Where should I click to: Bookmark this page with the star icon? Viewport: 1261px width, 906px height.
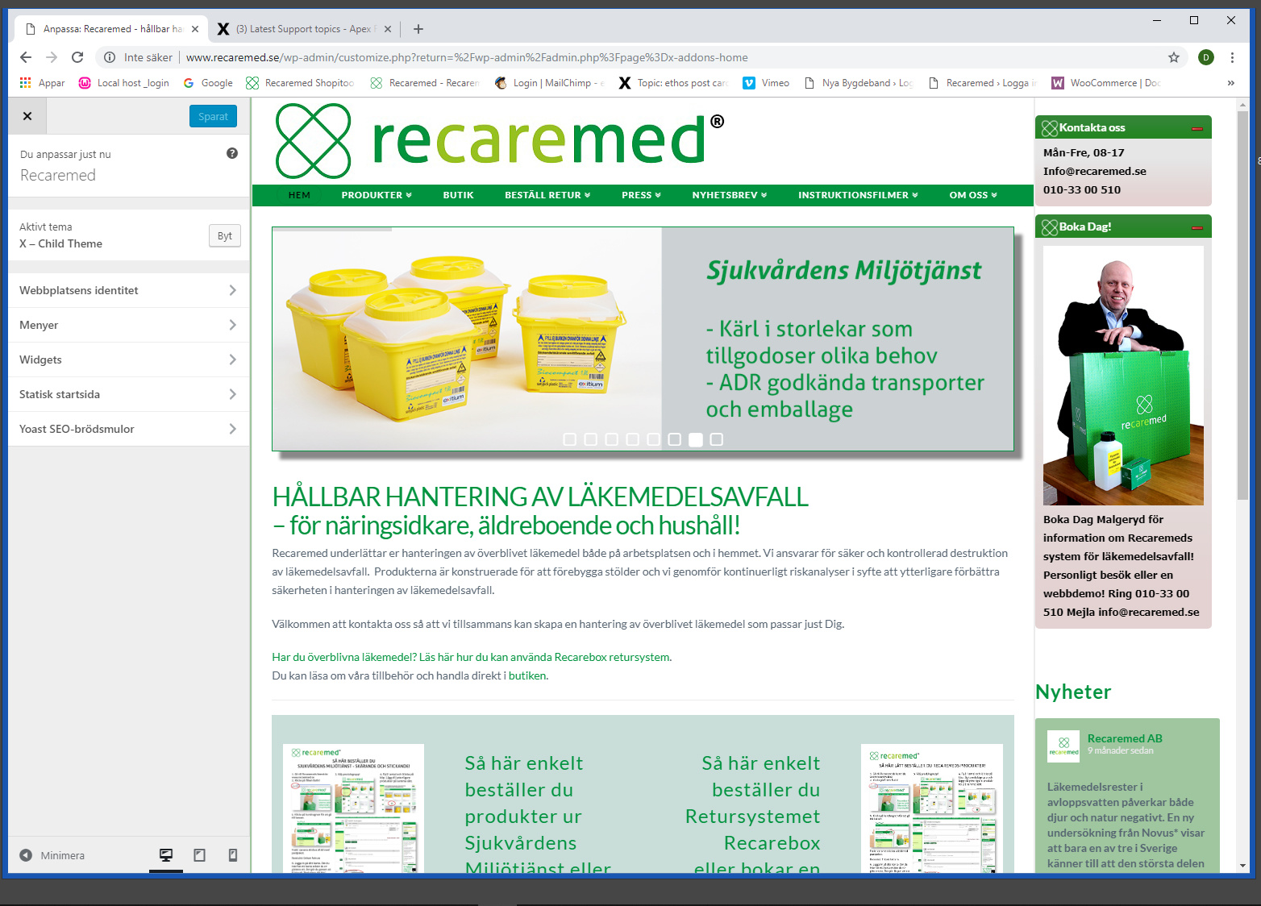tap(1174, 57)
